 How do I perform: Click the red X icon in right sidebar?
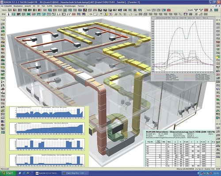(218, 96)
